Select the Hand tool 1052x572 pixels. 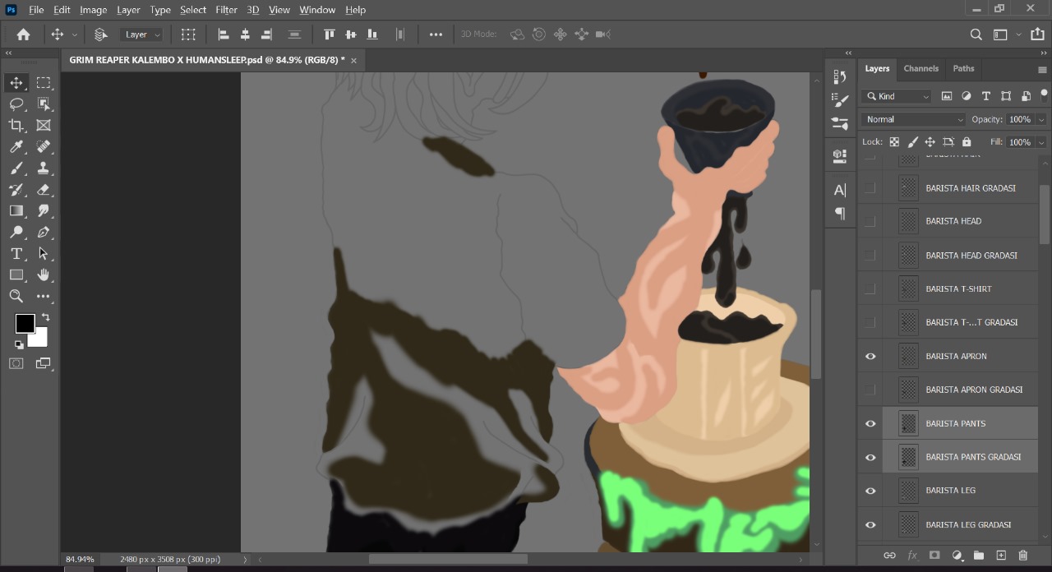pos(44,274)
